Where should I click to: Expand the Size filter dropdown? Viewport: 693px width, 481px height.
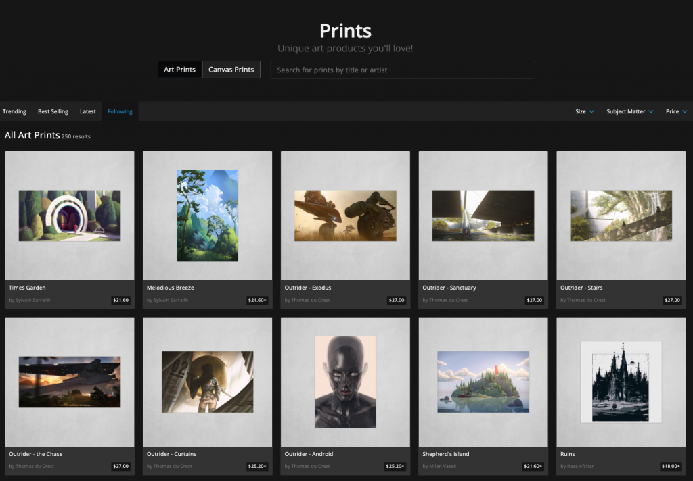(x=584, y=111)
